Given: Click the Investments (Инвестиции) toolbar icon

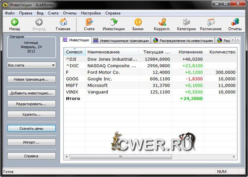Looking at the screenshot, I should [114, 22].
